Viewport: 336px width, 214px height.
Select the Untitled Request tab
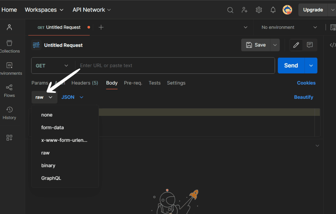click(x=59, y=28)
